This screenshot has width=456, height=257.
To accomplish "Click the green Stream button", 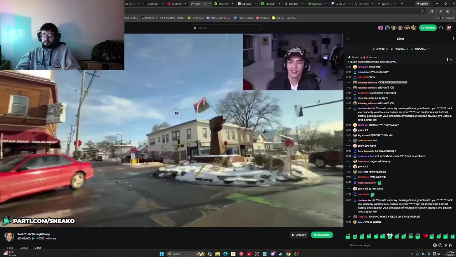I will click(x=428, y=28).
